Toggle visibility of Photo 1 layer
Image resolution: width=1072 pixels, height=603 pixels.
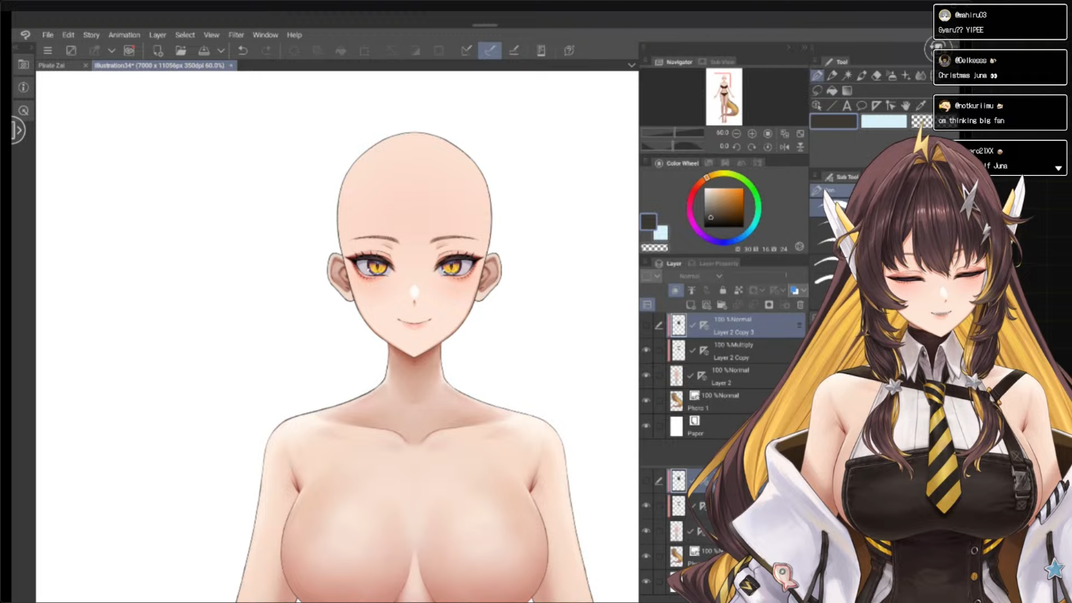[x=646, y=401]
